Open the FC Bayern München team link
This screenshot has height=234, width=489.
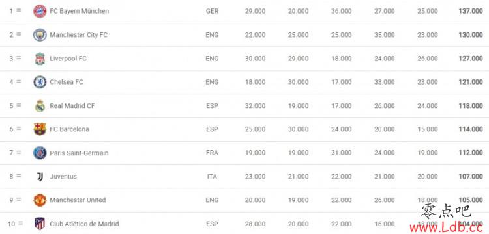(x=80, y=11)
